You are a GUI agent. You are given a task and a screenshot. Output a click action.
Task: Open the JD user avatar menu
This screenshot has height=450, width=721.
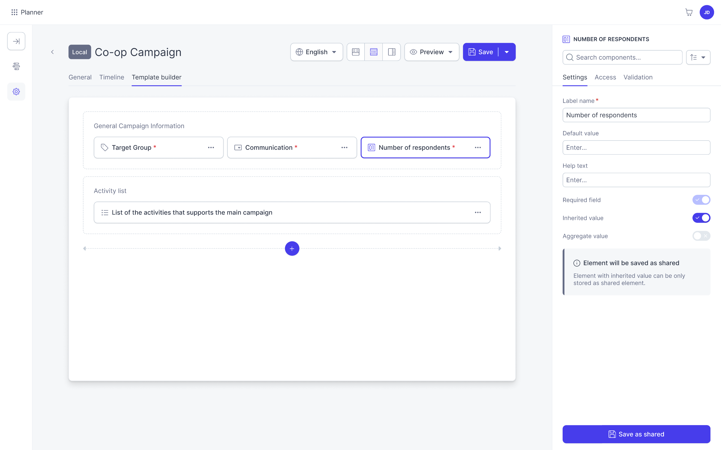[x=706, y=12]
